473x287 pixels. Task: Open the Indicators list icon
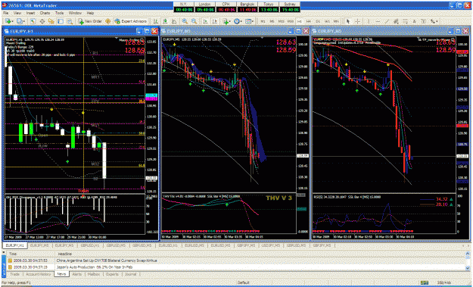point(226,21)
